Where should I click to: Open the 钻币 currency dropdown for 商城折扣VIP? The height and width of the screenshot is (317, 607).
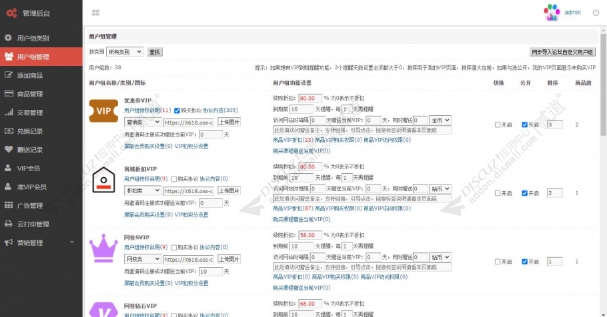click(440, 188)
